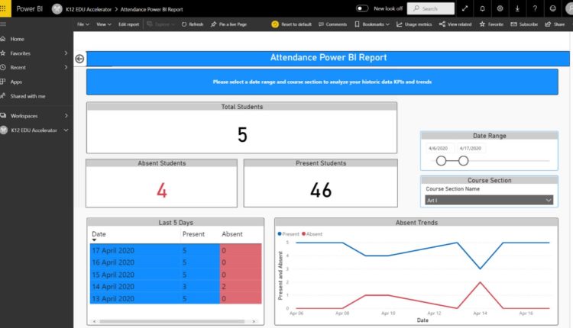The height and width of the screenshot is (328, 573).
Task: Click the download icon in header
Action: coord(517,8)
